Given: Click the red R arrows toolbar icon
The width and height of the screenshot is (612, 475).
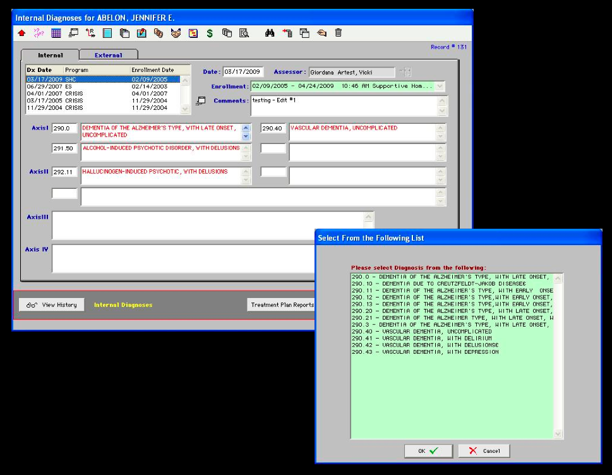Looking at the screenshot, I should click(x=90, y=33).
